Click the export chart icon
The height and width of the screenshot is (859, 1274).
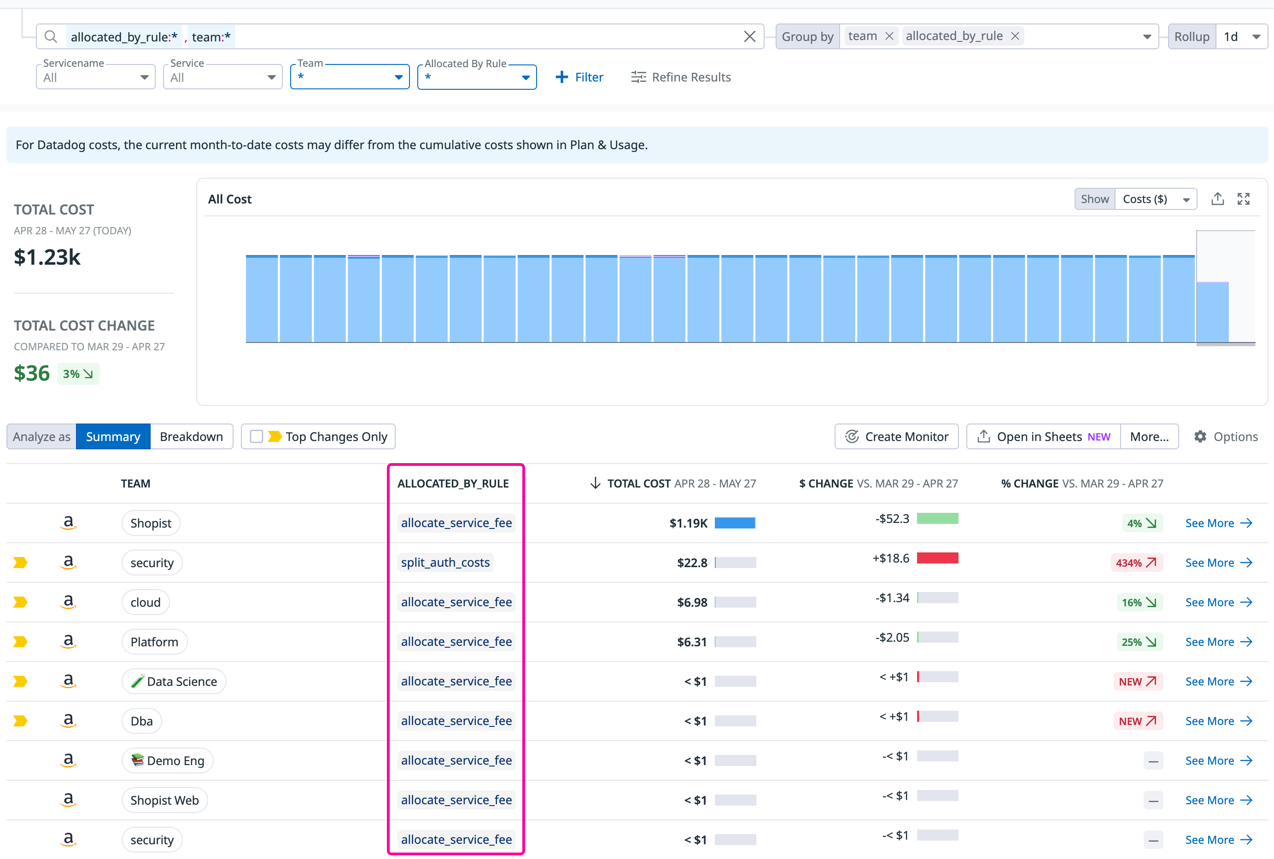(1217, 199)
